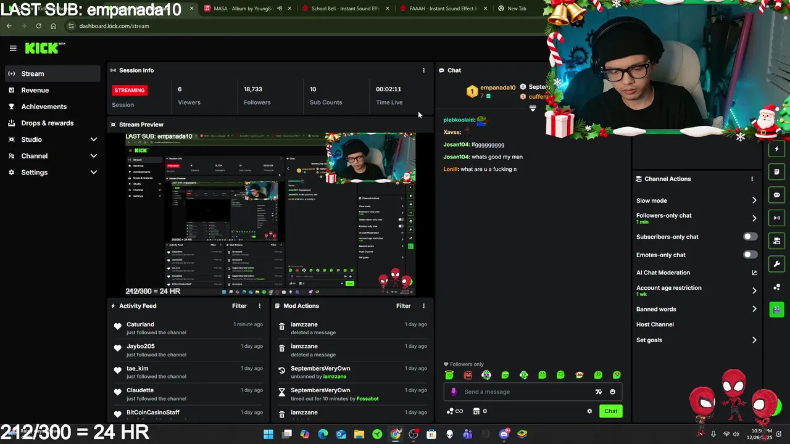Screen dimensions: 790x444
Task: Open Mod Actions three-dot options
Action: 423,306
